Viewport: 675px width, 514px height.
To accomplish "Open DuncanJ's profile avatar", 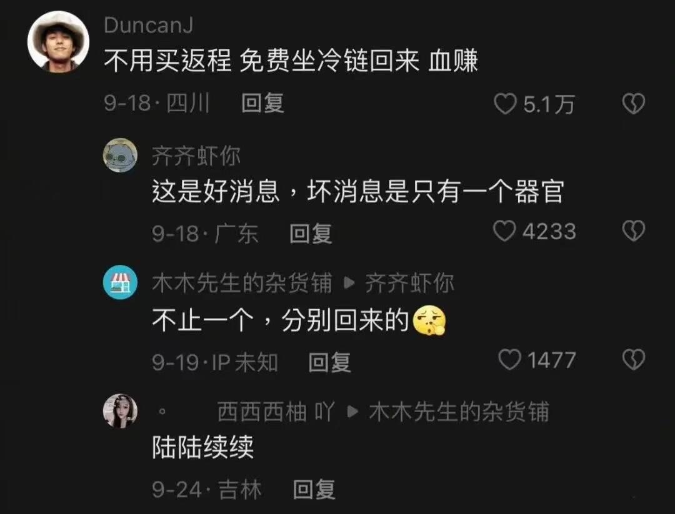I will 58,42.
